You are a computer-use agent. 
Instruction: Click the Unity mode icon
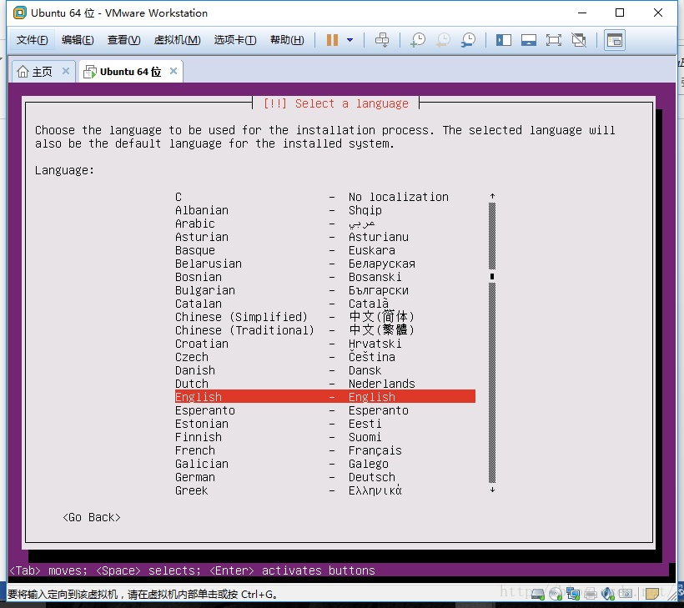[x=579, y=40]
